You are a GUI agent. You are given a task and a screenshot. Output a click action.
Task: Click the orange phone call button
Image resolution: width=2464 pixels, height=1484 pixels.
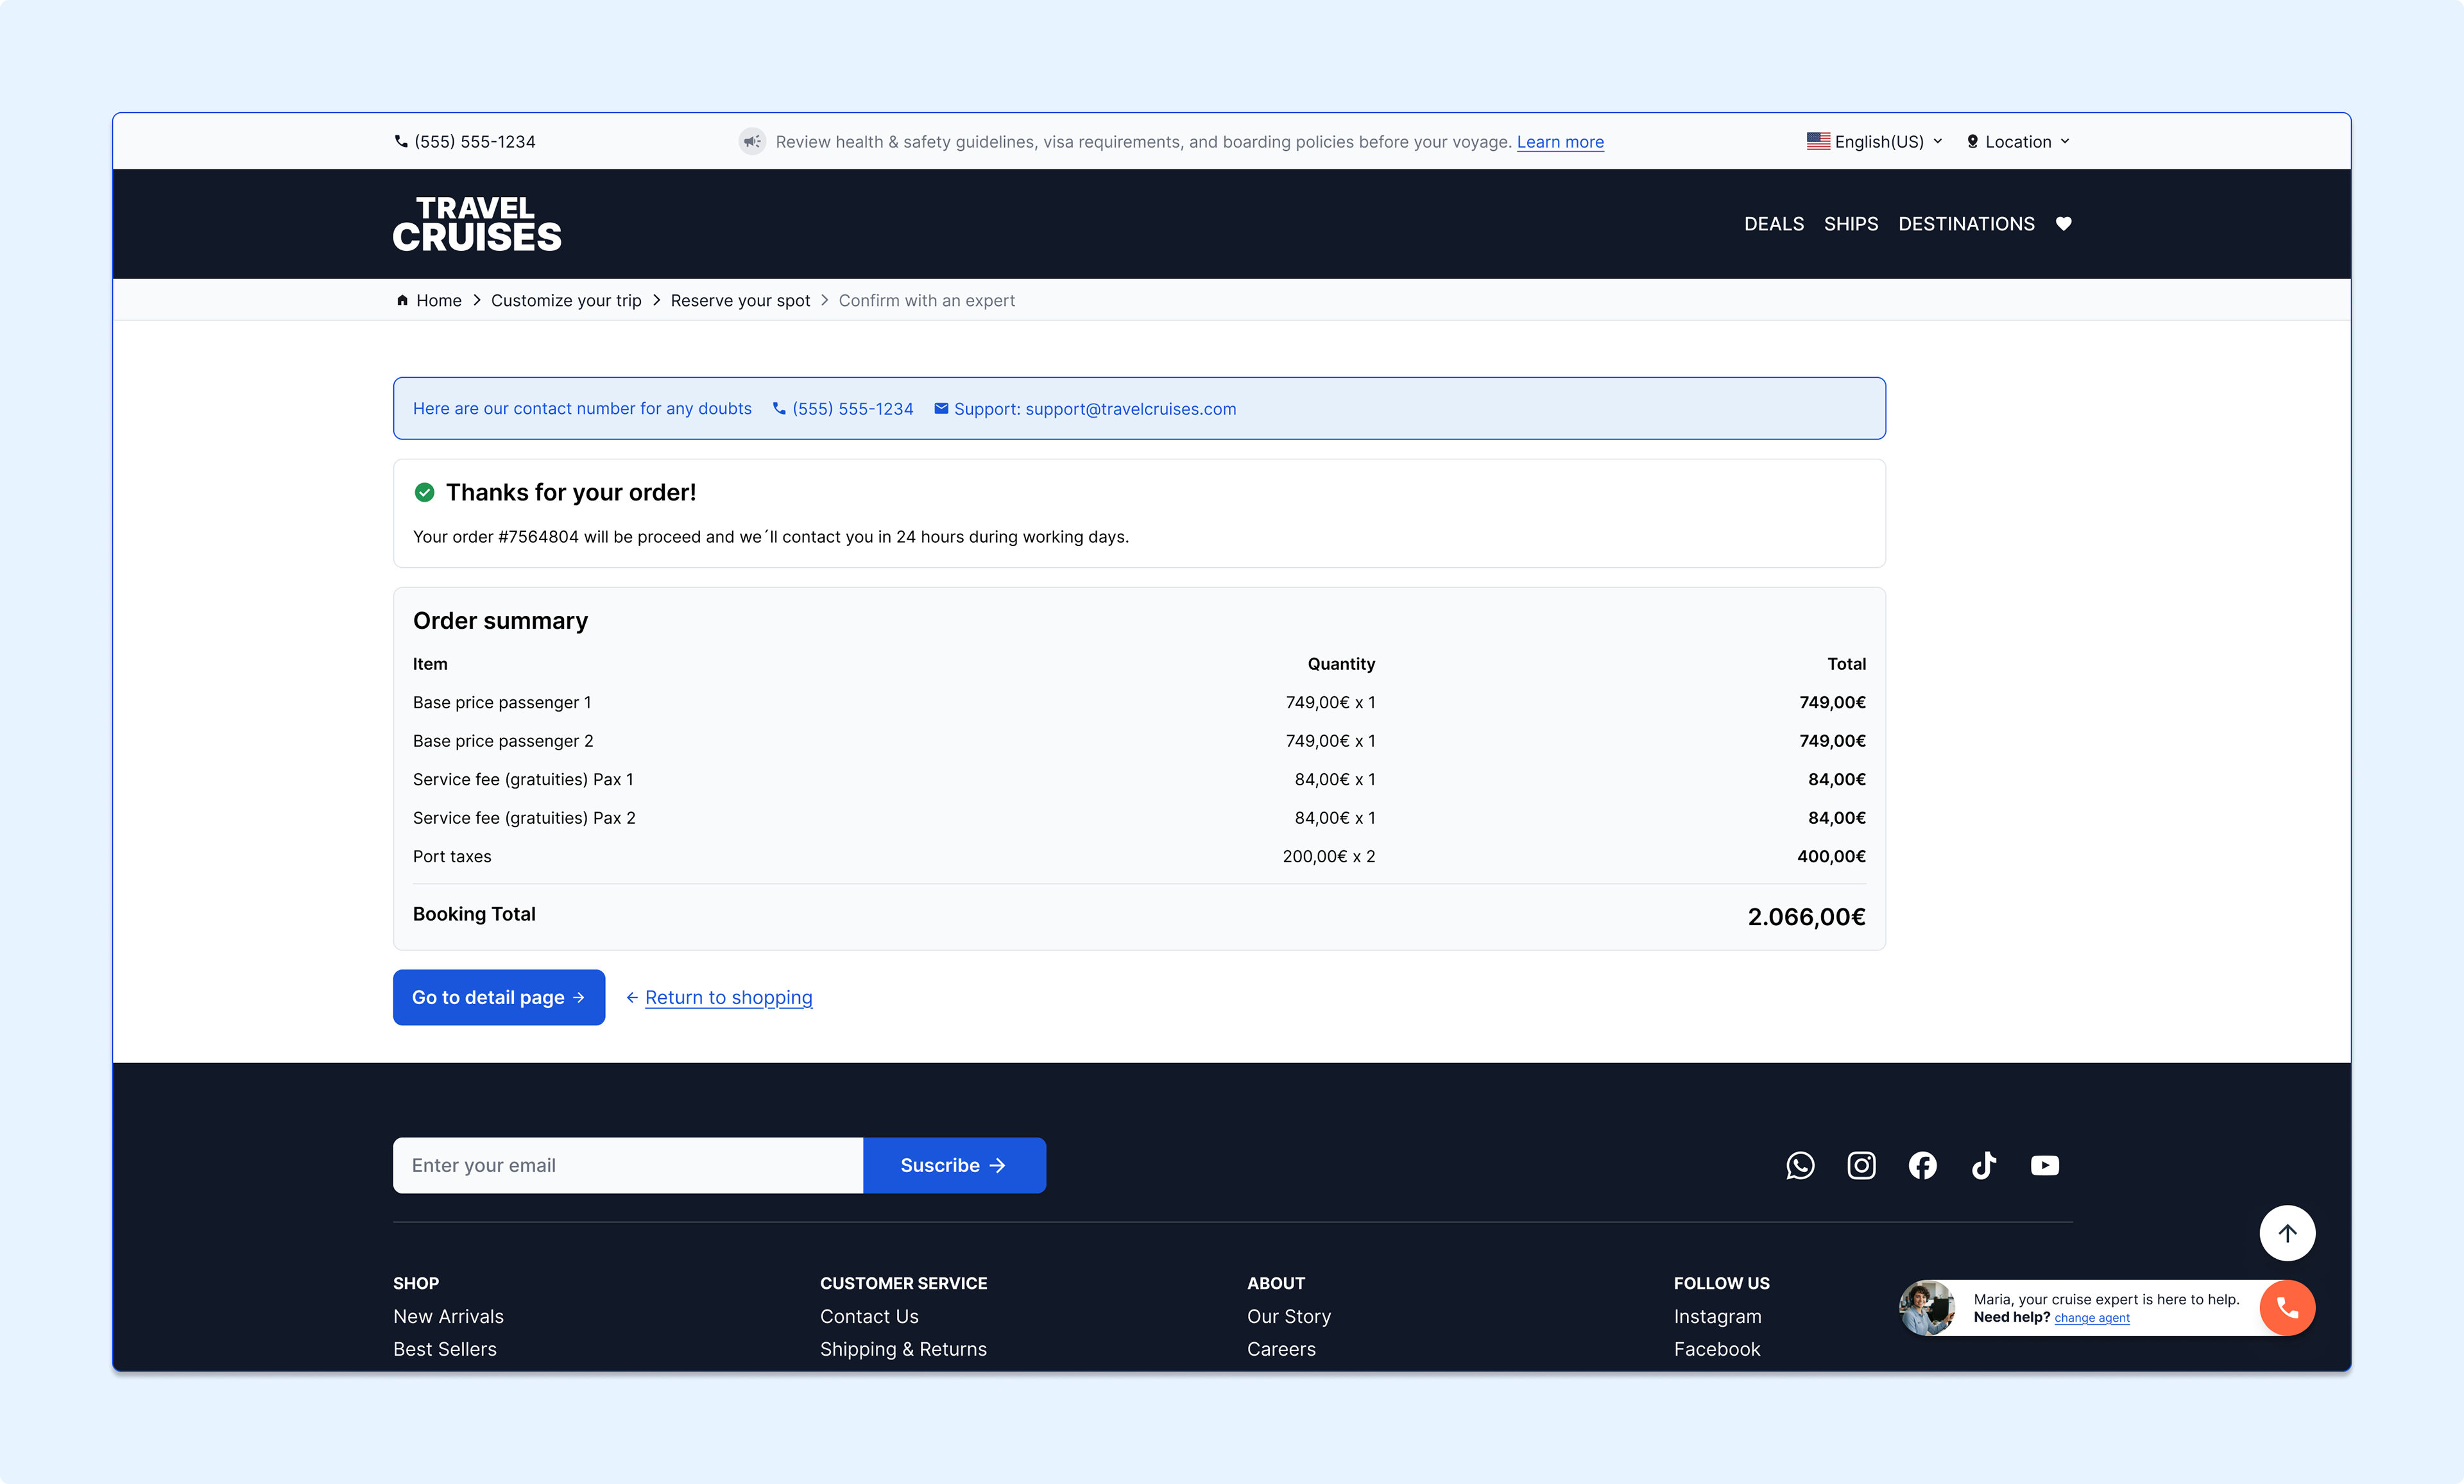coord(2287,1308)
